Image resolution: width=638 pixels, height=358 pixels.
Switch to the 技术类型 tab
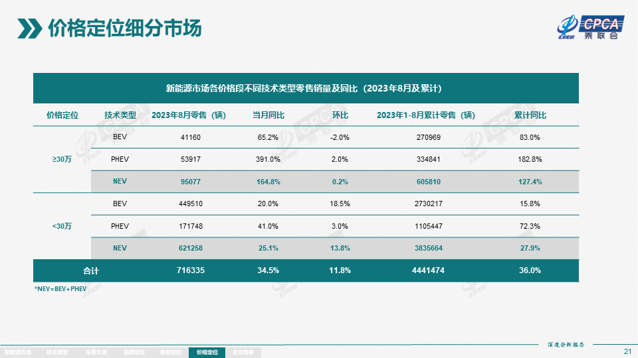57,353
